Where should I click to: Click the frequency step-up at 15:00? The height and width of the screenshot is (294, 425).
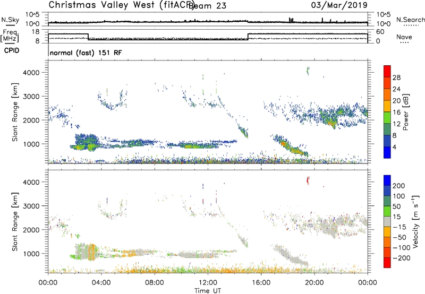(x=248, y=37)
